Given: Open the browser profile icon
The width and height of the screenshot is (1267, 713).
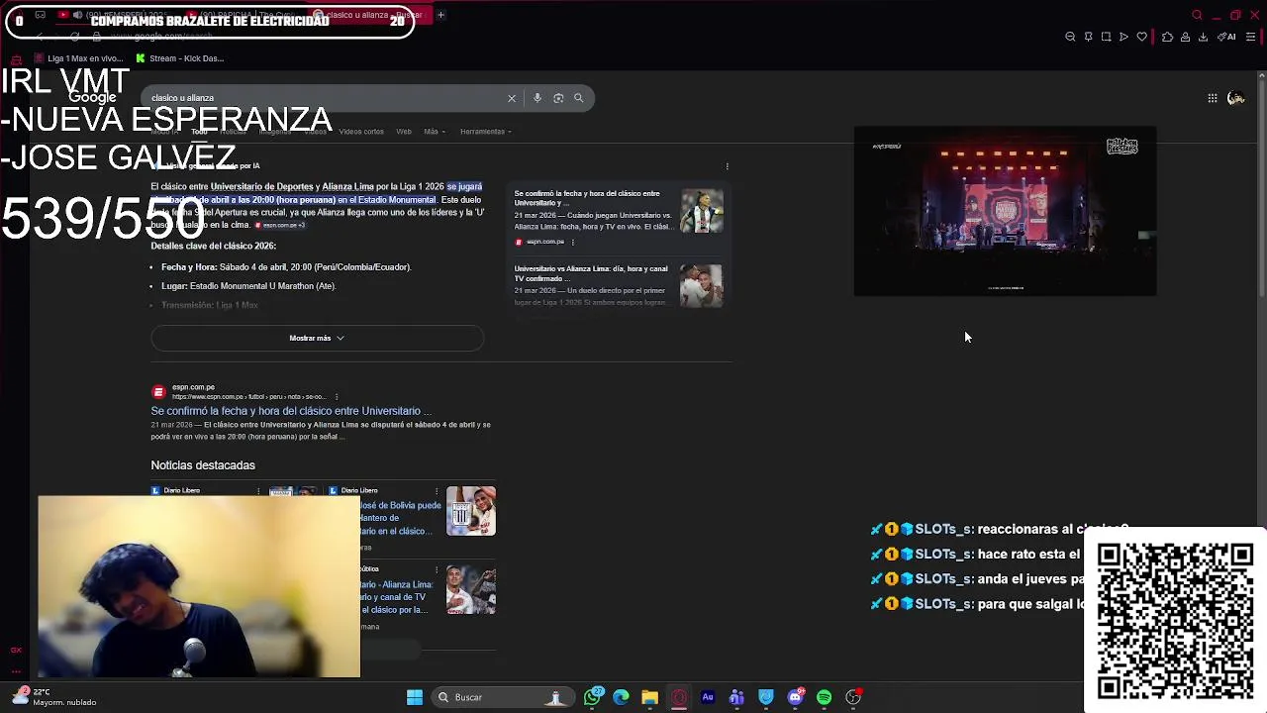Looking at the screenshot, I should tap(1185, 37).
